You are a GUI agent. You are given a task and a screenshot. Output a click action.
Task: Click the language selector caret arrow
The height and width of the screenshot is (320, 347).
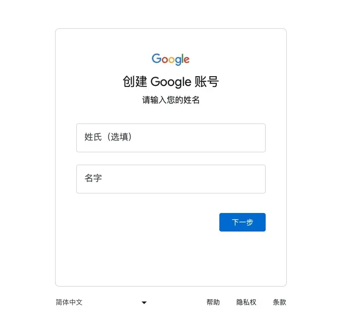pos(144,303)
